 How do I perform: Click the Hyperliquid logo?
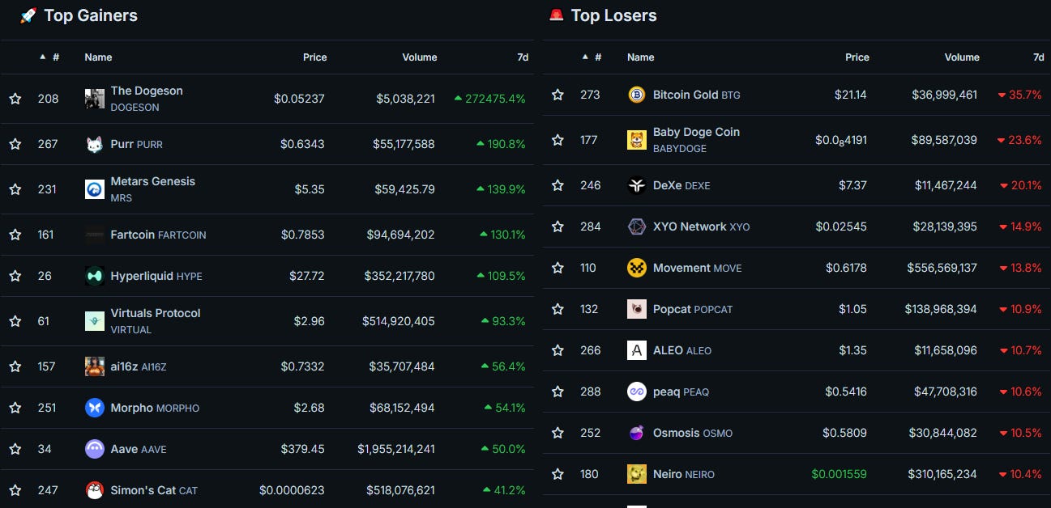(x=95, y=276)
